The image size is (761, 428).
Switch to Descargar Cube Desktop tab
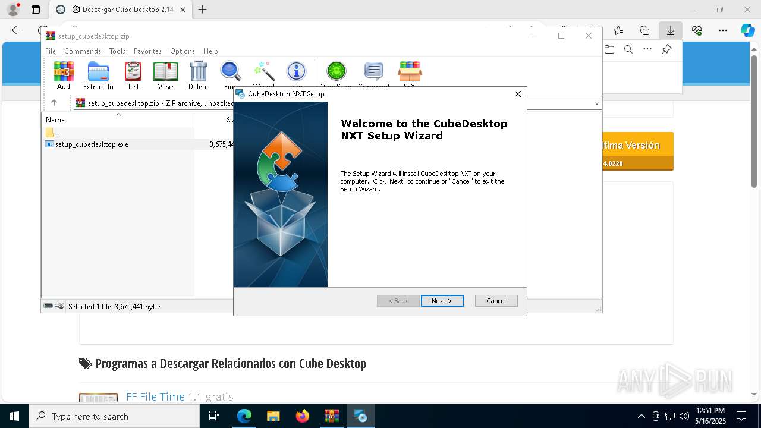click(122, 10)
